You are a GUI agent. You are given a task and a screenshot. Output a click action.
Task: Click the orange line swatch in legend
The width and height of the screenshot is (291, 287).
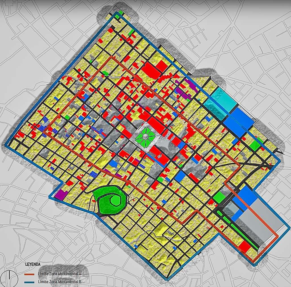[x=29, y=274]
